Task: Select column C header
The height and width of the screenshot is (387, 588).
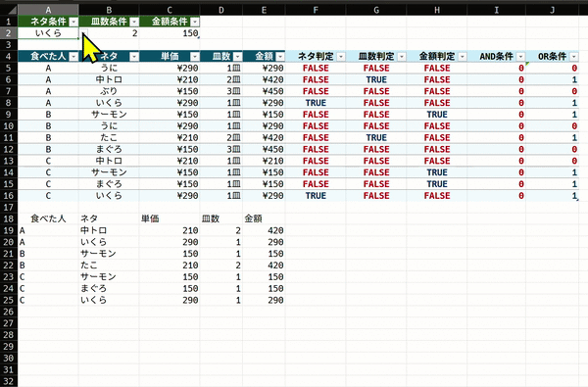Action: 170,10
